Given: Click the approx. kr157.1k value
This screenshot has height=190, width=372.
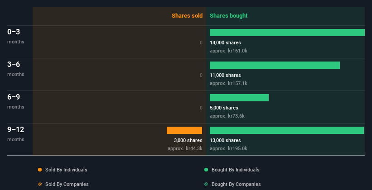Looking at the screenshot, I should click(228, 83).
